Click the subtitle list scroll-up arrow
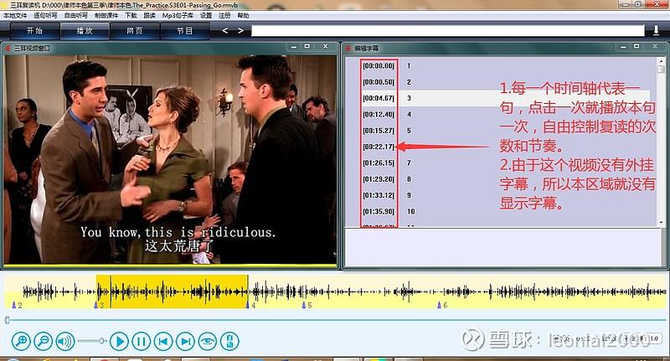Screen dimensions: 670x361 point(661,61)
